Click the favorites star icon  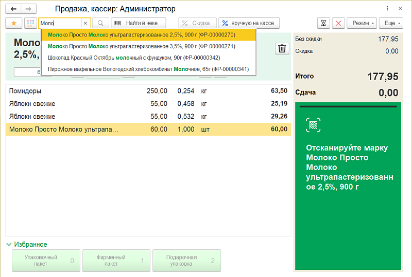(x=13, y=23)
